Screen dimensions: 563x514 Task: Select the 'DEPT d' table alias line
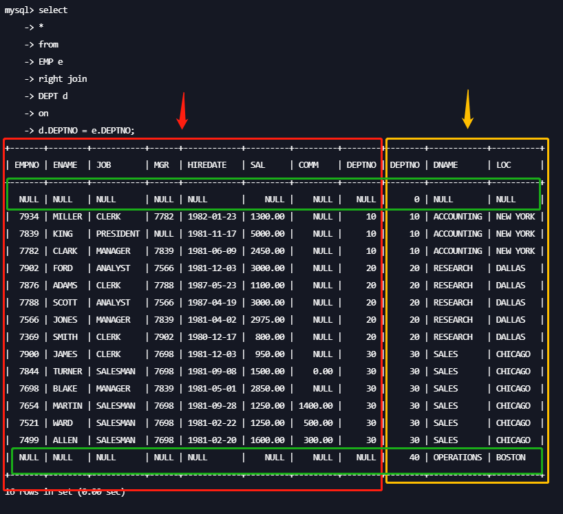click(x=53, y=96)
